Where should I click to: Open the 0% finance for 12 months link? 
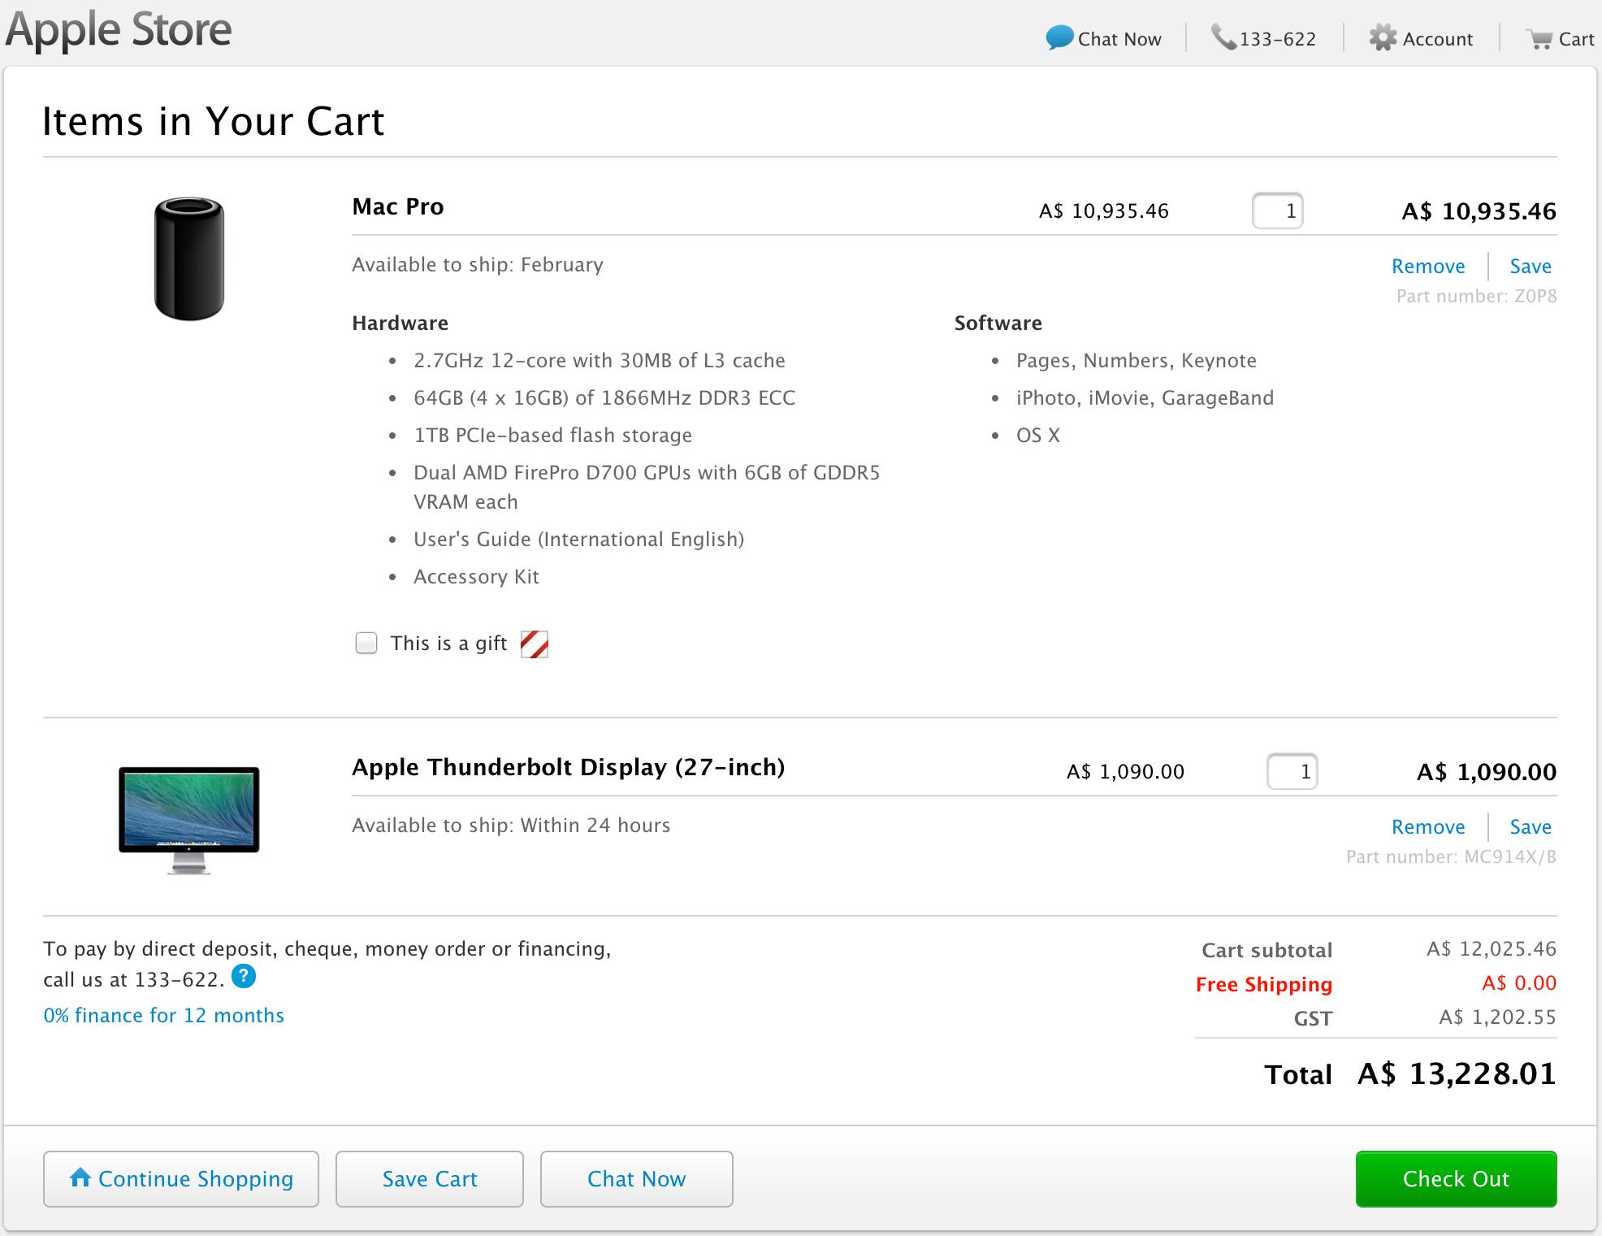point(164,1016)
